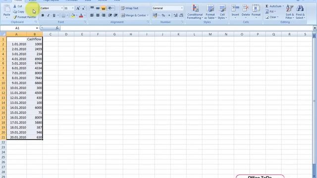Apply Percent Style
The height and width of the screenshot is (178, 317).
[x=163, y=15]
